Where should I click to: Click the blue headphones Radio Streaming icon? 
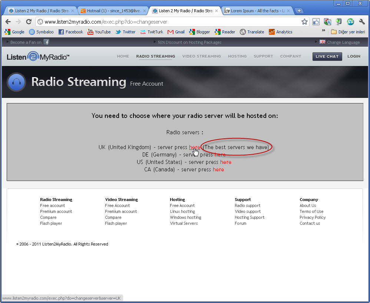point(16,82)
